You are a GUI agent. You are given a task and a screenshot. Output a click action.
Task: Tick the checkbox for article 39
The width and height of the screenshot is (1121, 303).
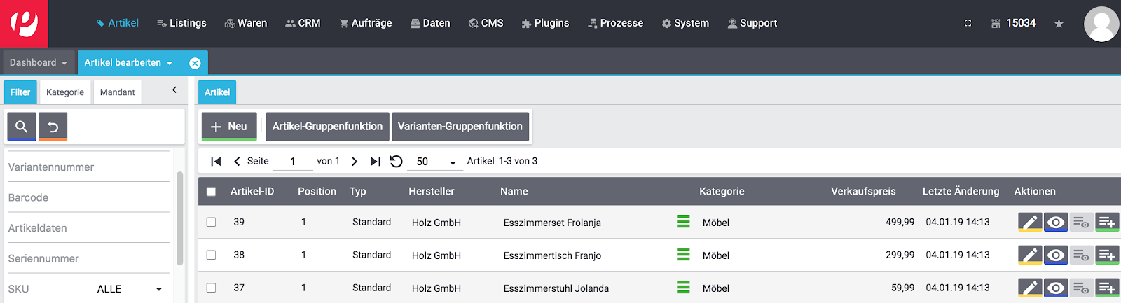pyautogui.click(x=211, y=223)
